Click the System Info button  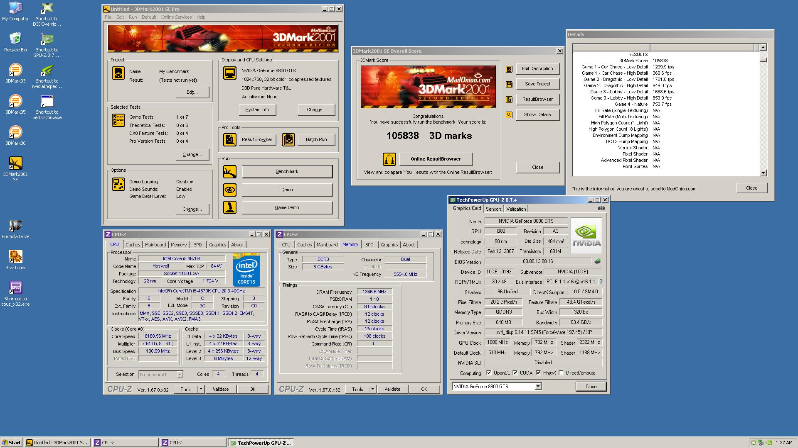[257, 110]
